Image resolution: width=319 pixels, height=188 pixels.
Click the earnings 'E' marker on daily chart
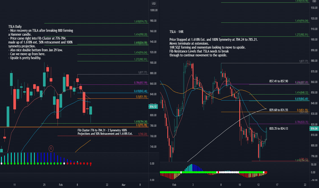51,149
